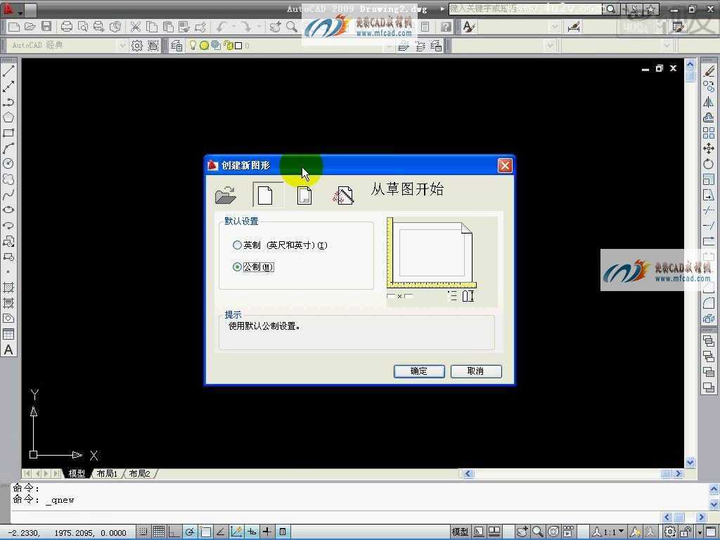Click the New drawing icon in toolbar
Screen dimensions: 720x540
[14, 27]
